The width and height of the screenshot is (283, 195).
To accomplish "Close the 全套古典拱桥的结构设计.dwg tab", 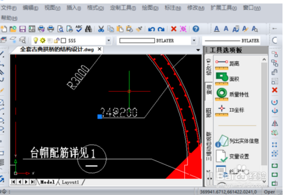I will tap(99, 49).
